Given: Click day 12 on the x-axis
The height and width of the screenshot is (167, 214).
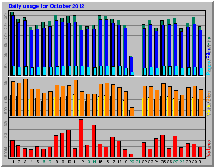Looking at the screenshot, I should (82, 162).
